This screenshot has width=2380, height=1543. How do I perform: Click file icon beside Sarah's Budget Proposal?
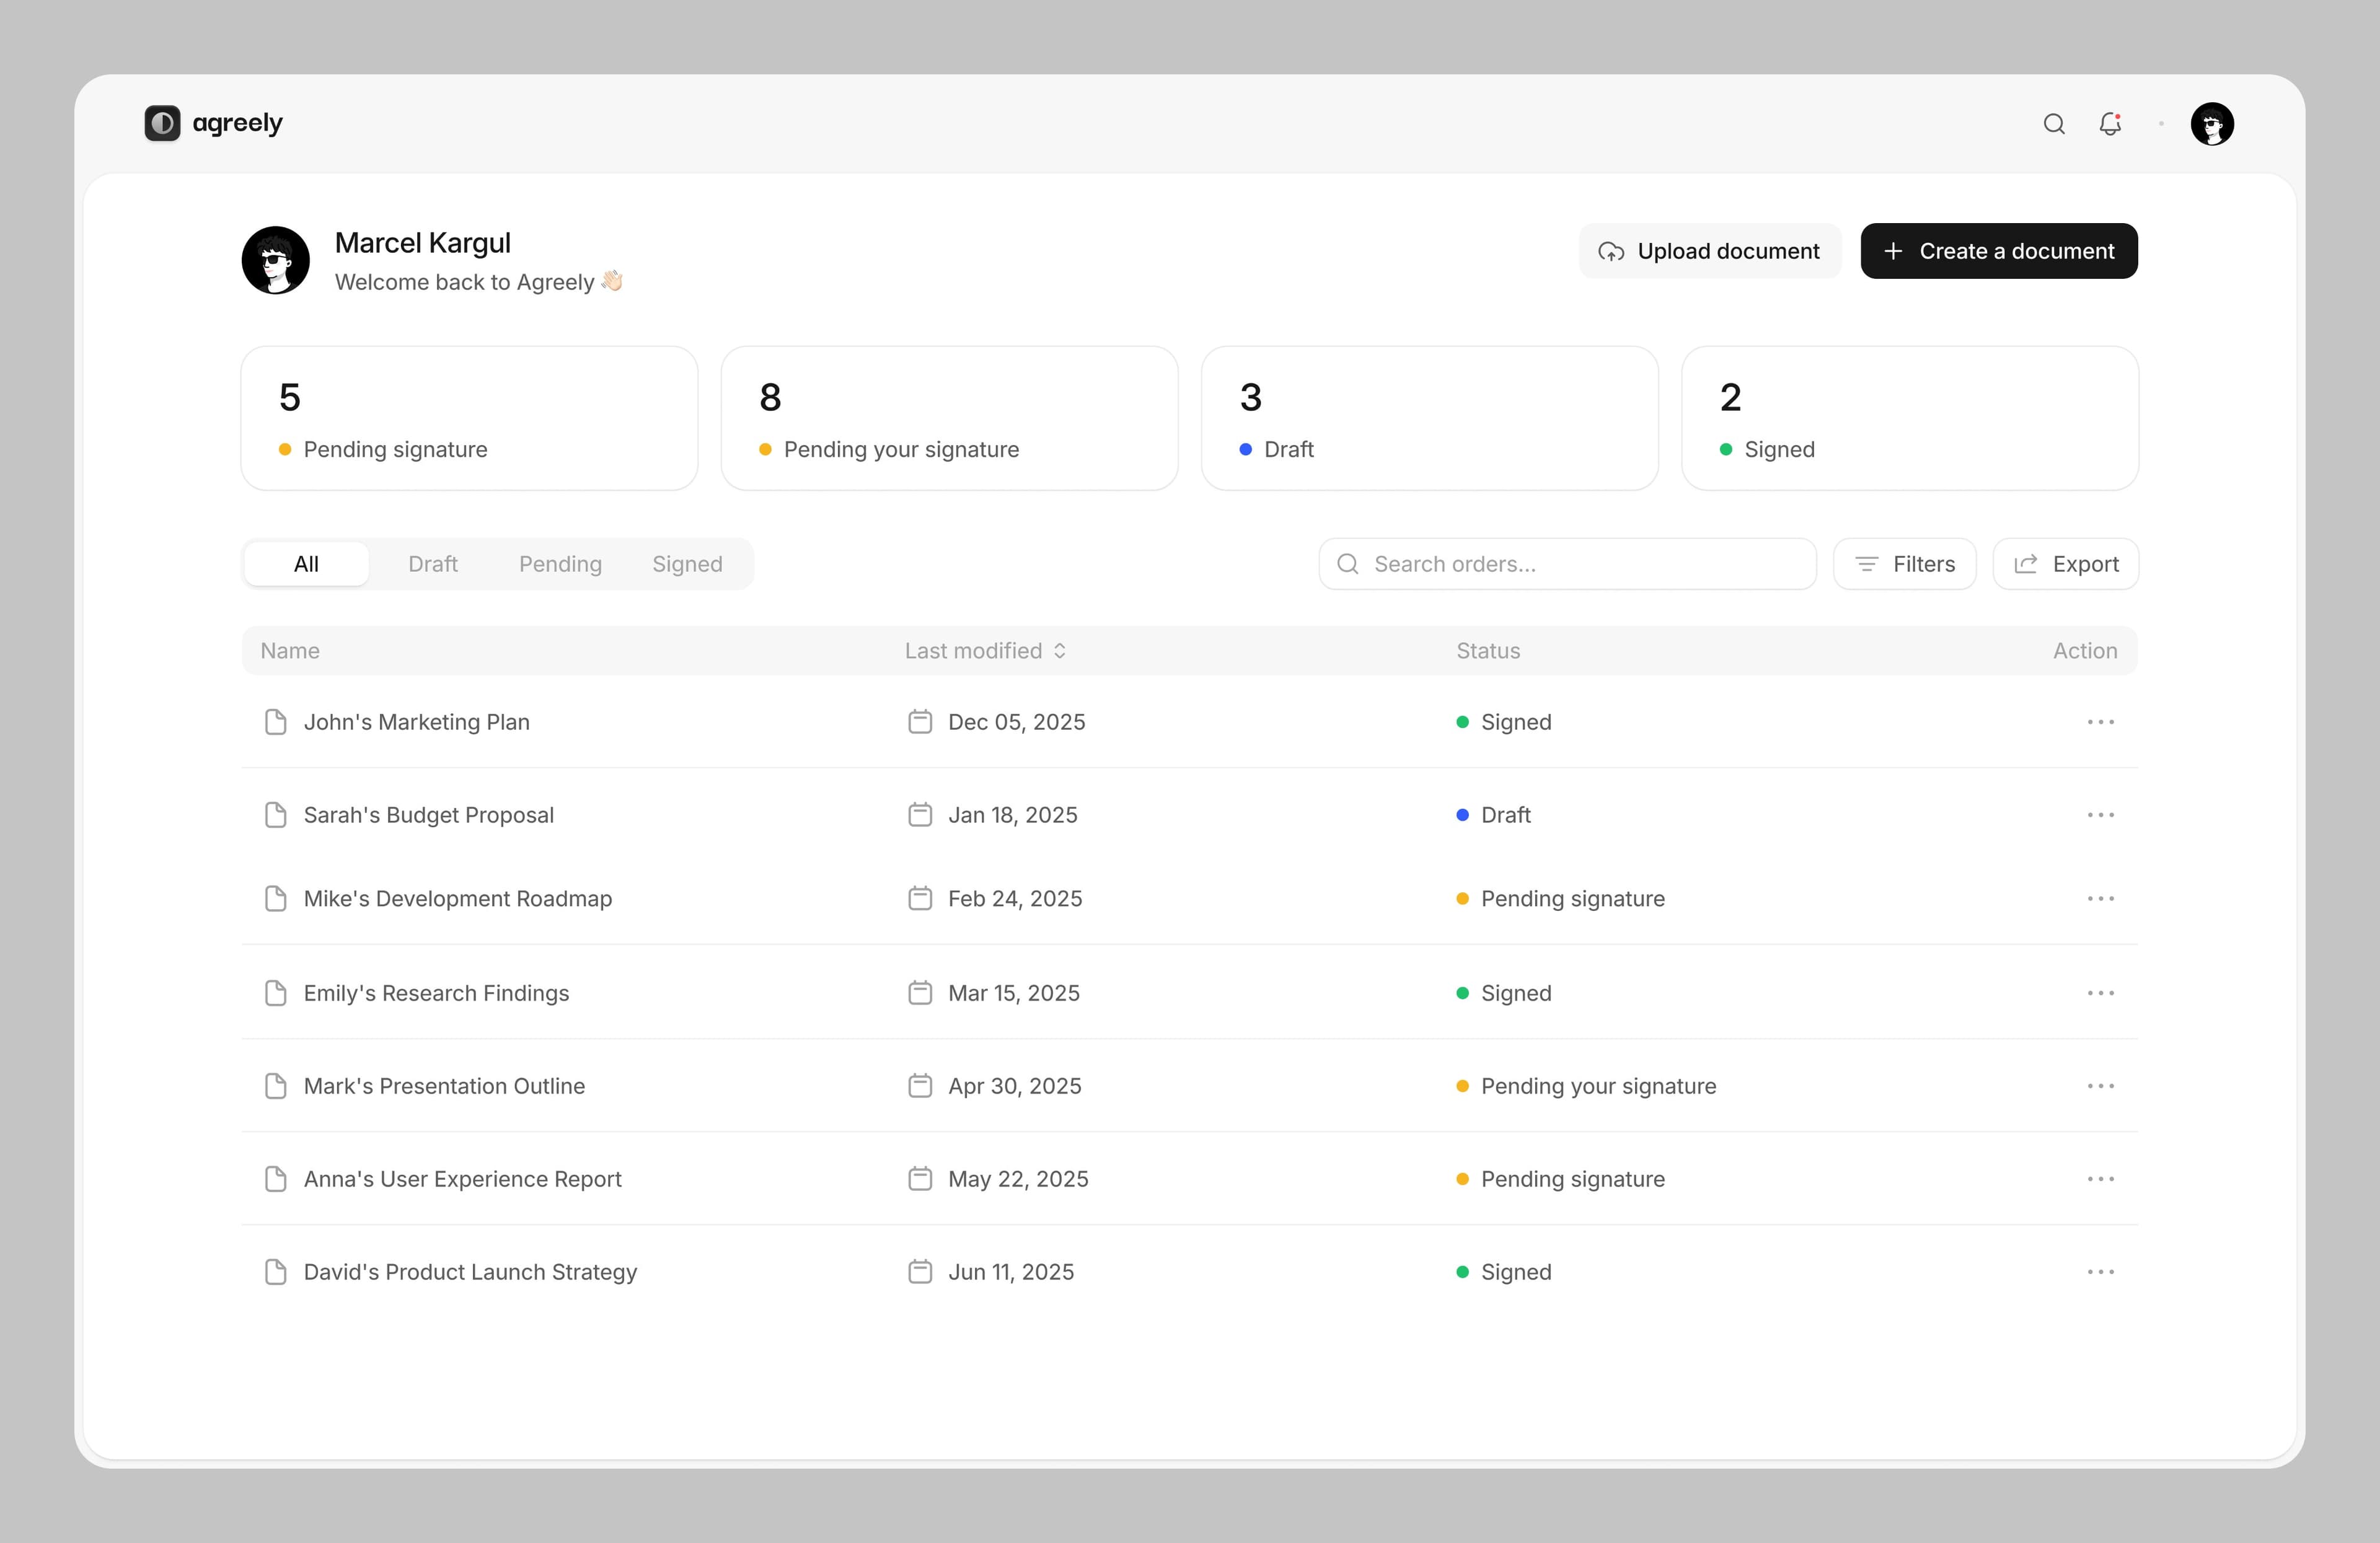(x=275, y=815)
